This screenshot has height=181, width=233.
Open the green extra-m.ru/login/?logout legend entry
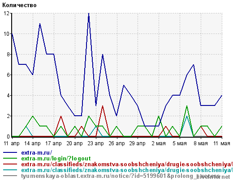(56, 159)
